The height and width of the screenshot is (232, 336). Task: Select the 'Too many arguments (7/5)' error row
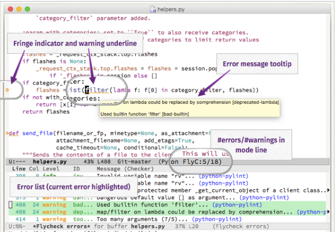pos(167,219)
